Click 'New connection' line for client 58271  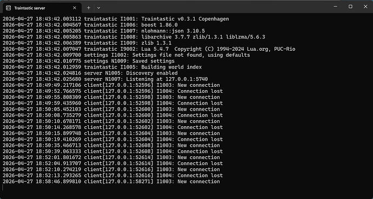tap(111, 181)
